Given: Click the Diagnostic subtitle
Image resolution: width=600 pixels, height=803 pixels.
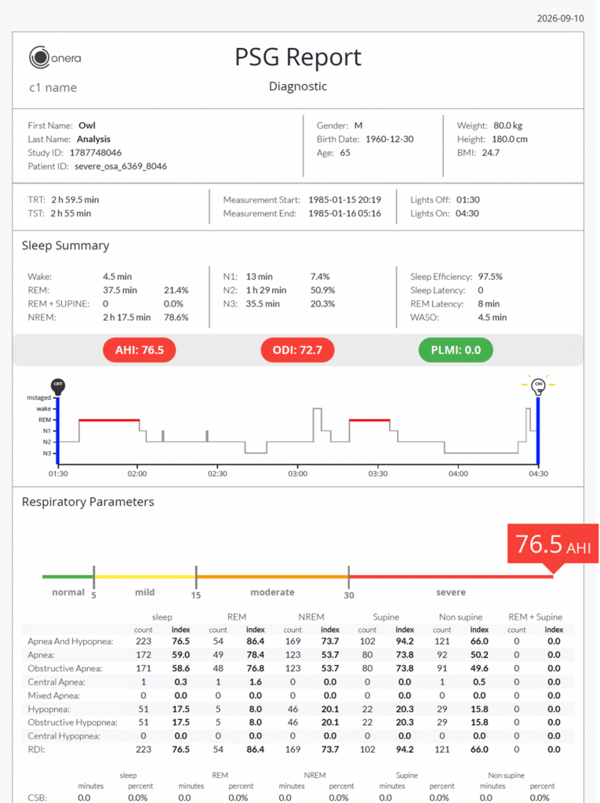Looking at the screenshot, I should tap(298, 86).
